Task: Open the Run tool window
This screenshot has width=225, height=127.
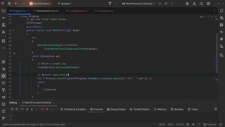Action: pyautogui.click(x=4, y=62)
